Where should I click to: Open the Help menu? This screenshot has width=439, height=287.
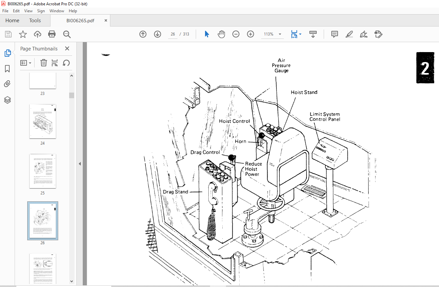[x=73, y=11]
